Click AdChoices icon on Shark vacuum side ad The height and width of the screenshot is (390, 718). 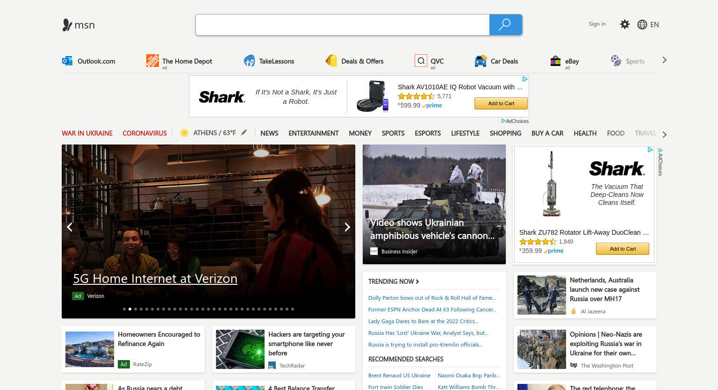coord(650,150)
